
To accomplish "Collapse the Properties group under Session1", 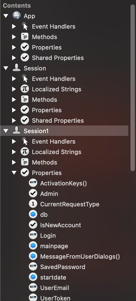I will click(14, 173).
